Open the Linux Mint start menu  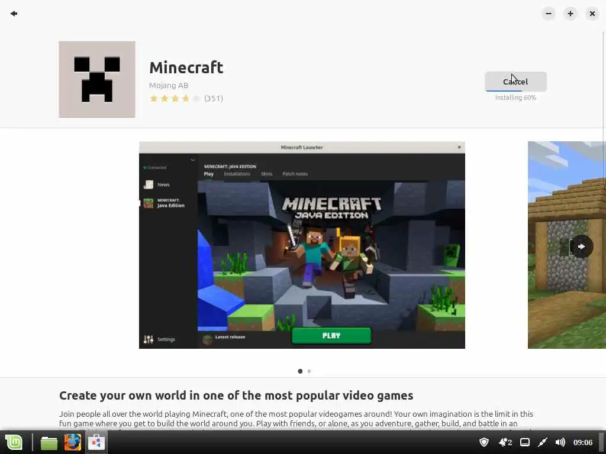pos(14,442)
